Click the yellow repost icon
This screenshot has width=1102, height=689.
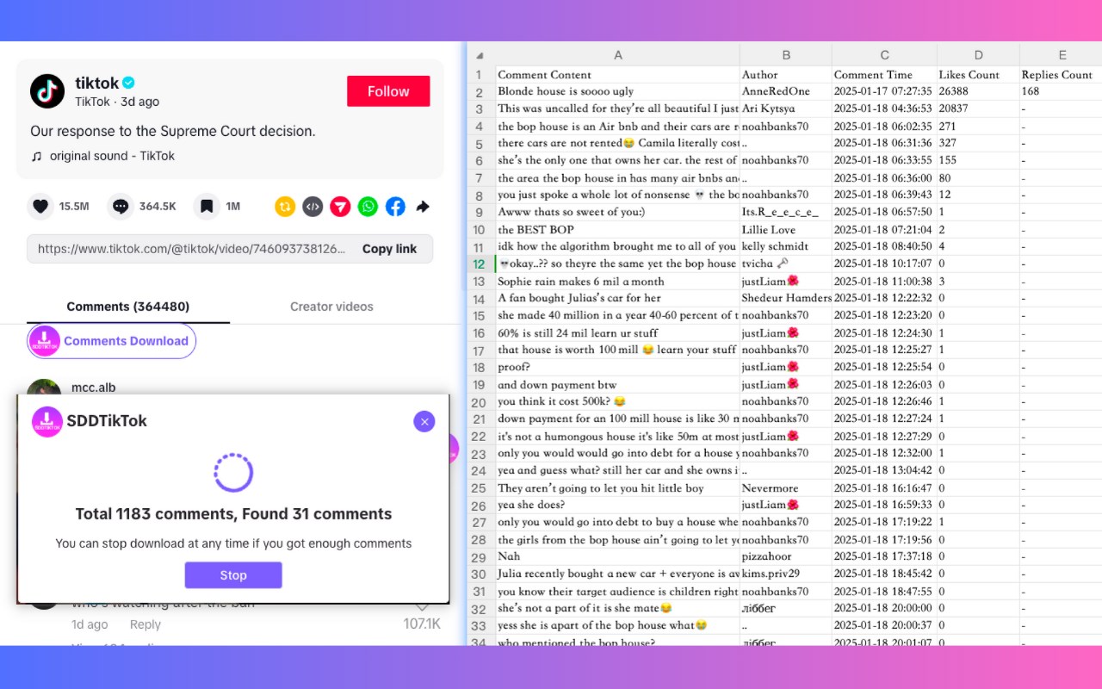click(x=285, y=207)
